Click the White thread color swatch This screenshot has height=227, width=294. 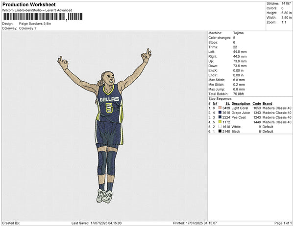(220, 127)
